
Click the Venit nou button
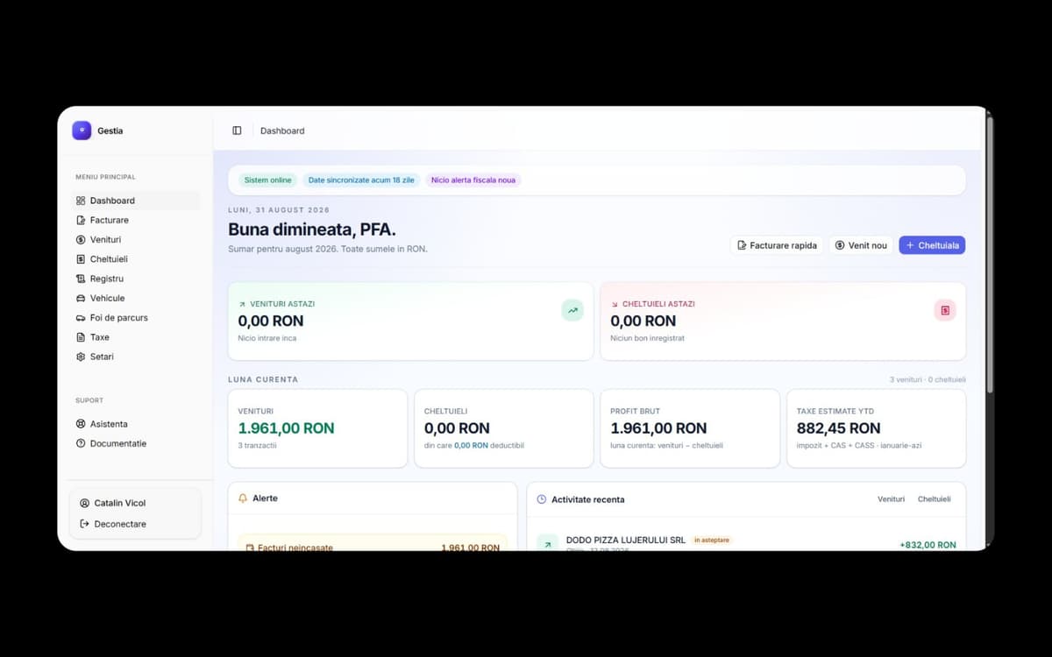[861, 245]
